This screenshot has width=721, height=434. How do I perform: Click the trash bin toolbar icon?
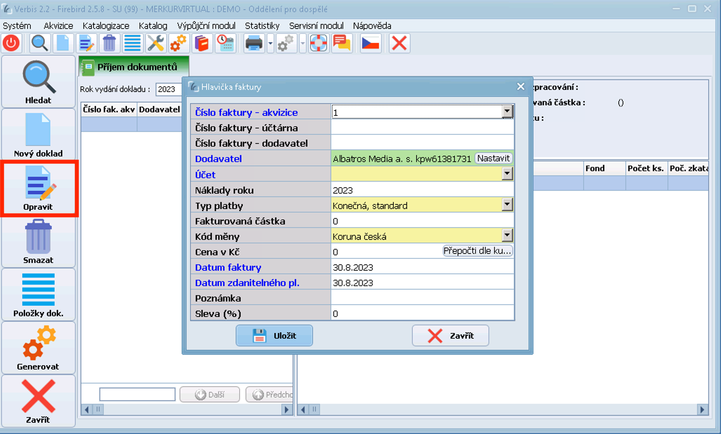coord(109,43)
